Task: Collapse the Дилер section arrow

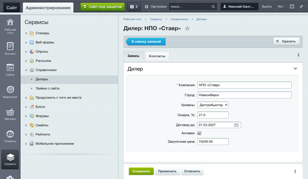Action: pyautogui.click(x=295, y=69)
